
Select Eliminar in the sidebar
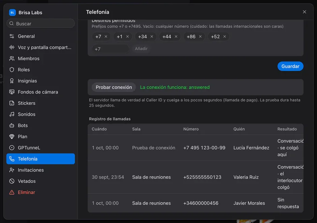[40, 192]
